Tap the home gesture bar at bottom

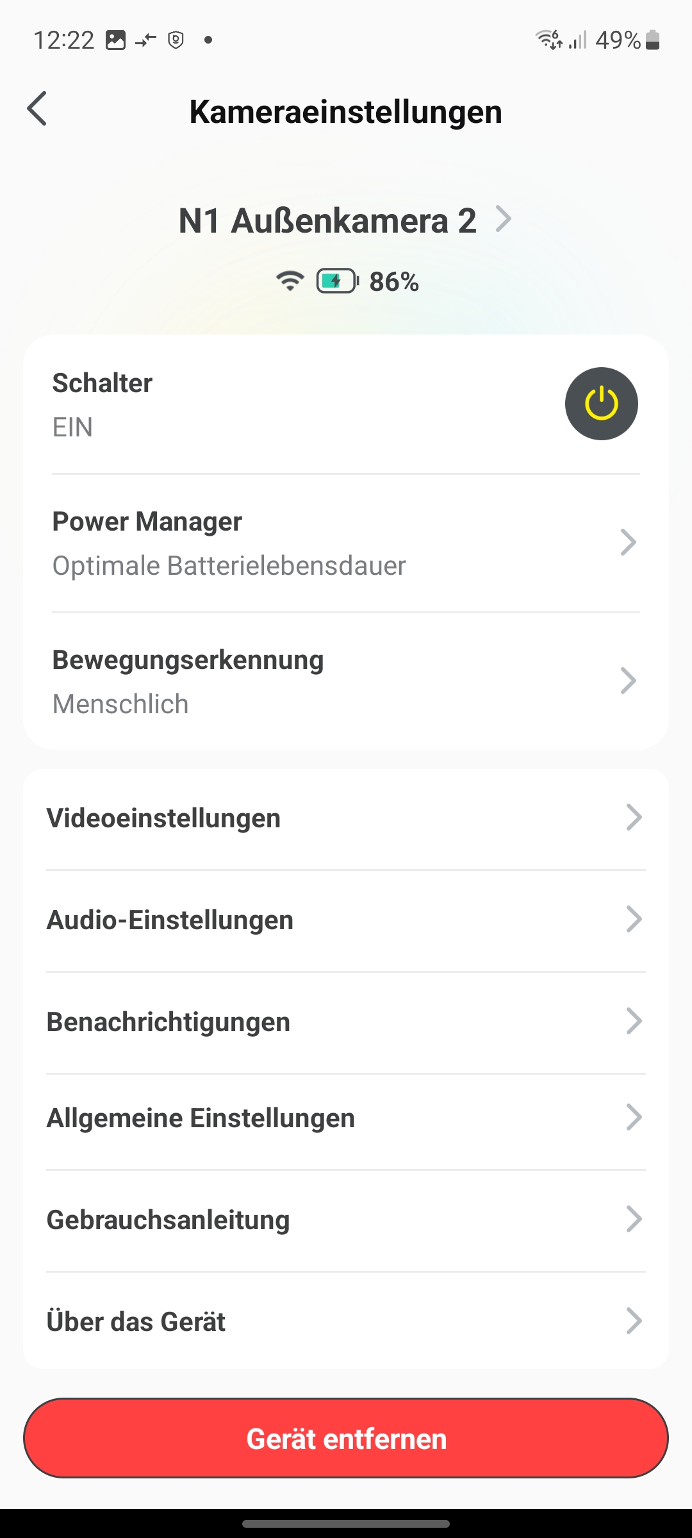click(x=346, y=1524)
